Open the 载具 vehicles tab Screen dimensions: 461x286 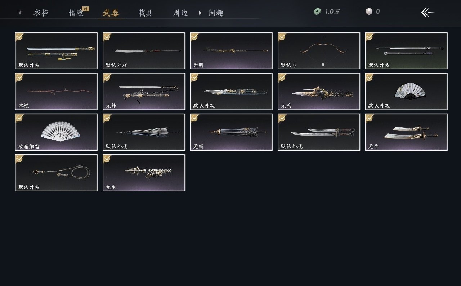point(146,13)
